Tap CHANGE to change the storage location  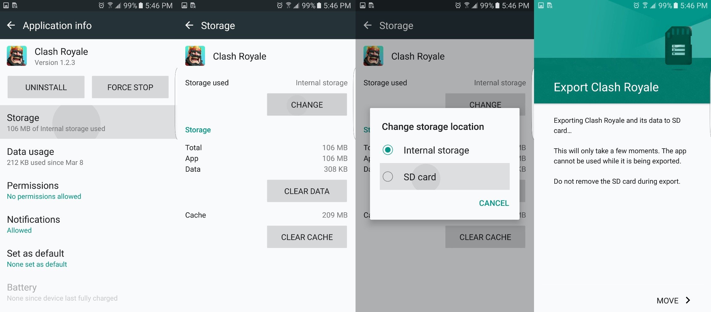[x=307, y=105]
